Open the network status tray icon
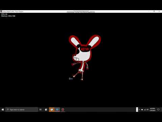The height and width of the screenshot is (122, 162). (145, 110)
